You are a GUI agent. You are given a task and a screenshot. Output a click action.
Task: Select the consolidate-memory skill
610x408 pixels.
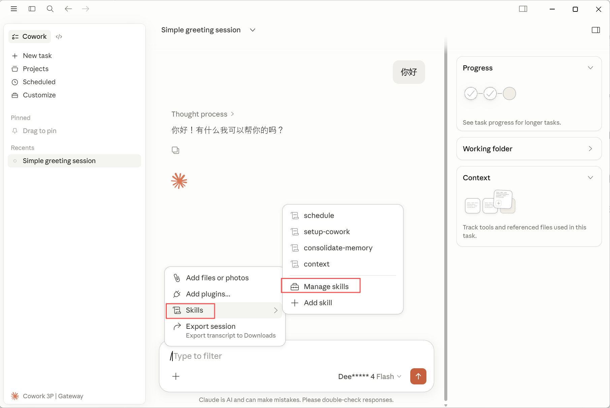click(x=343, y=248)
